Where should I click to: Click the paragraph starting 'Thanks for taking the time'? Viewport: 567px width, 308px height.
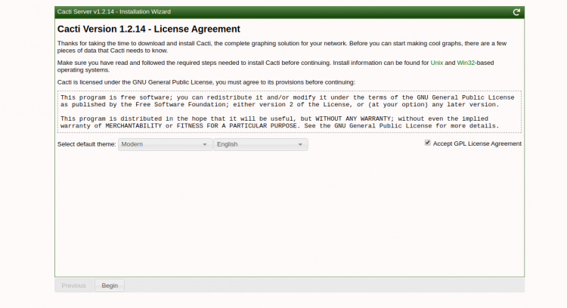pyautogui.click(x=282, y=47)
